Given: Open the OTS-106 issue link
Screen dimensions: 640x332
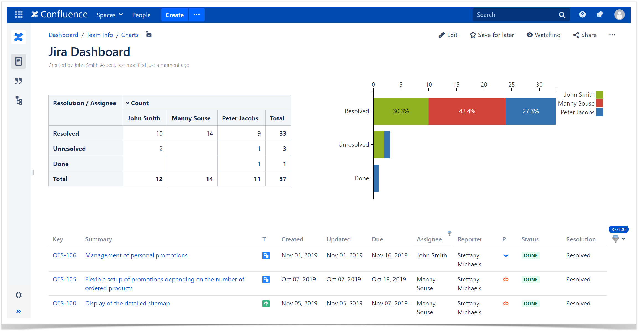Looking at the screenshot, I should click(64, 255).
